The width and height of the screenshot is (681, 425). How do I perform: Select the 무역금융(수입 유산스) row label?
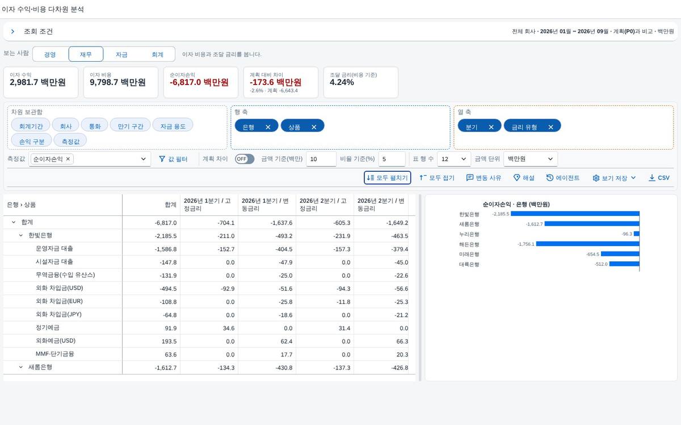tap(65, 275)
